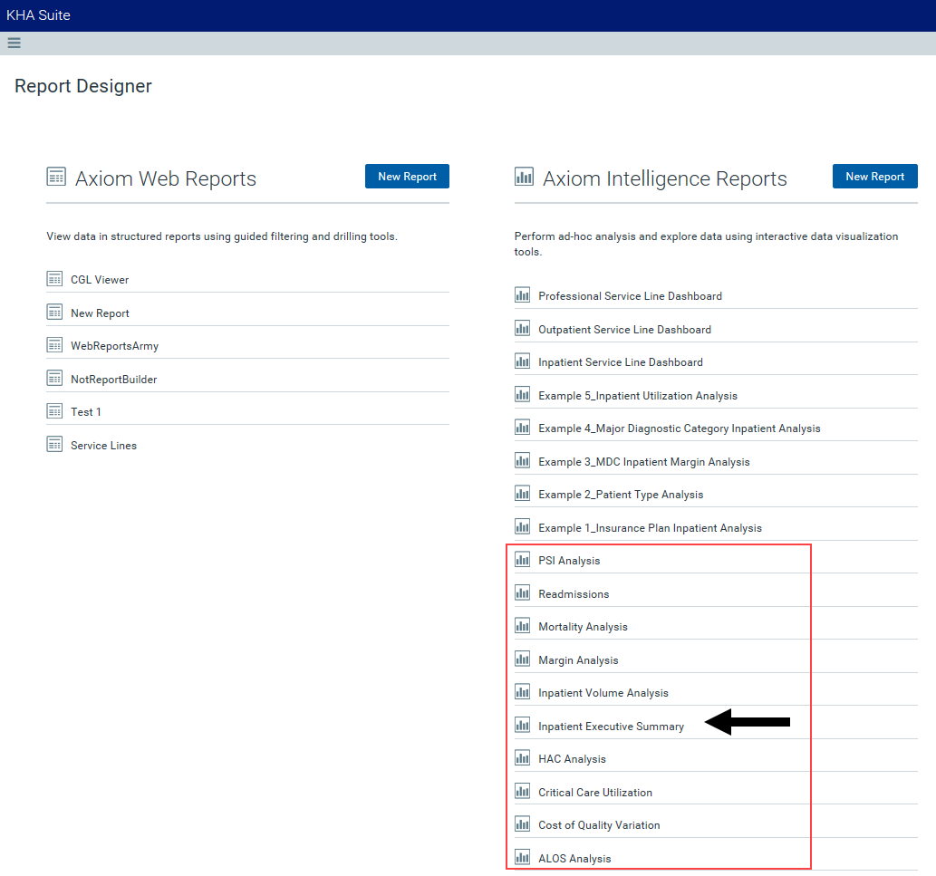The width and height of the screenshot is (936, 876).
Task: Open the Inpatient Executive Summary report
Action: click(611, 727)
